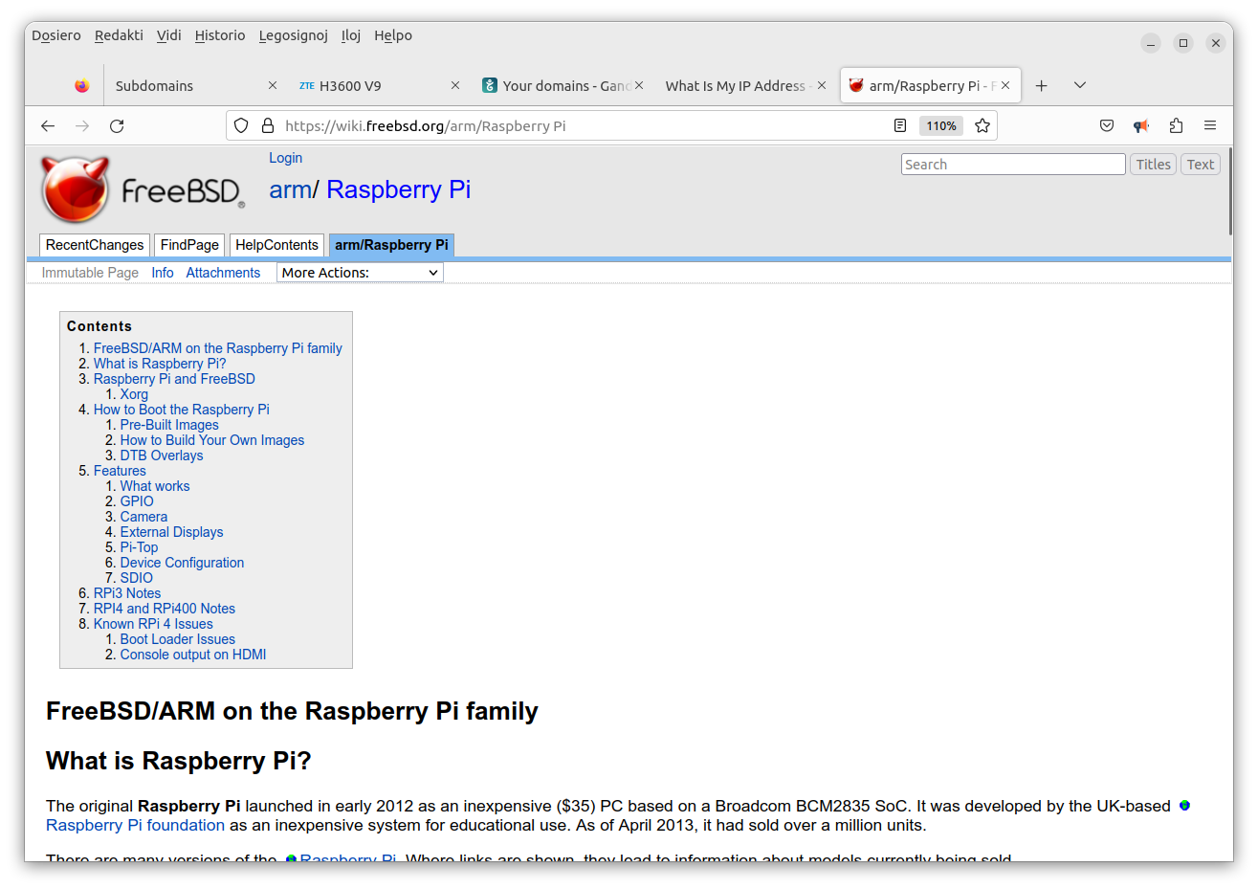The width and height of the screenshot is (1258, 889).
Task: Jump to the Camera section
Action: [x=143, y=517]
